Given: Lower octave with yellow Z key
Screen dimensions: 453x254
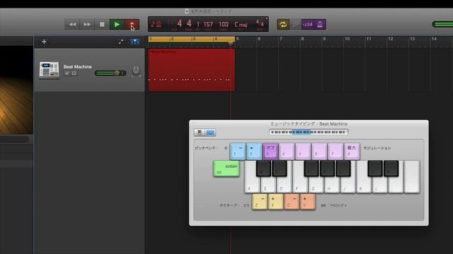Looking at the screenshot, I should pos(260,202).
